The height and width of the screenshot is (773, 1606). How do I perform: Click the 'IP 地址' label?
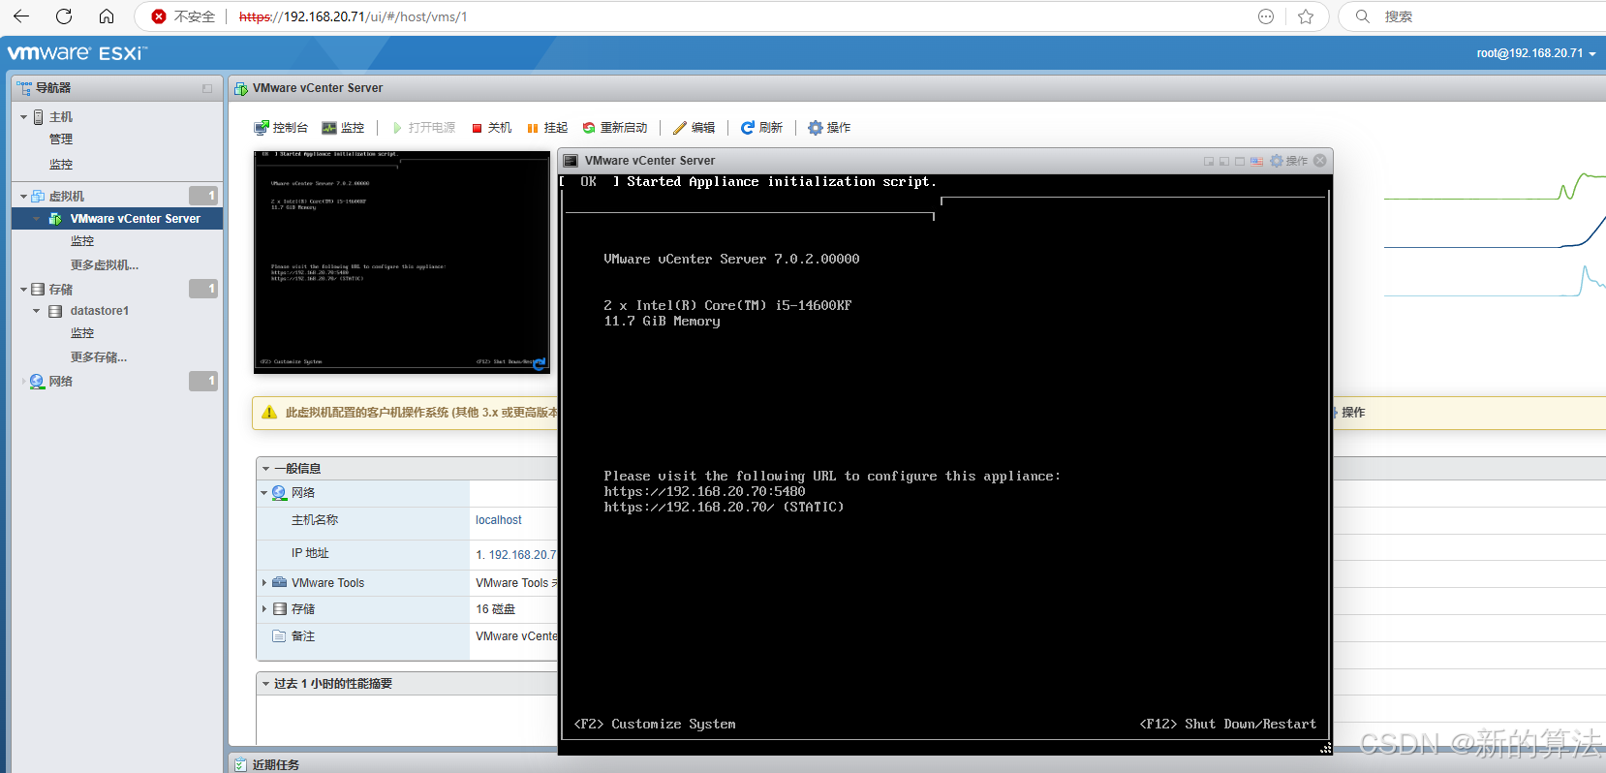(x=310, y=553)
